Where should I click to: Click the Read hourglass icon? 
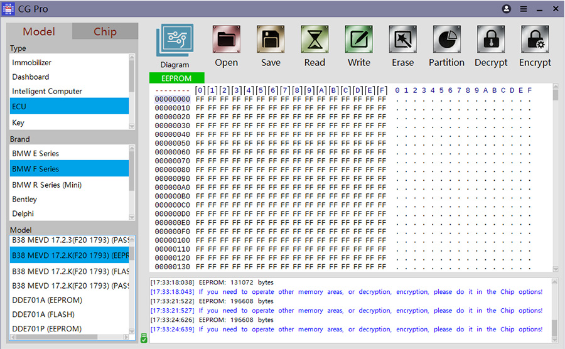[x=315, y=41]
